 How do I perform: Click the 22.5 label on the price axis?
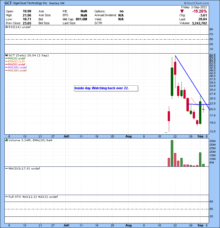click(x=212, y=104)
